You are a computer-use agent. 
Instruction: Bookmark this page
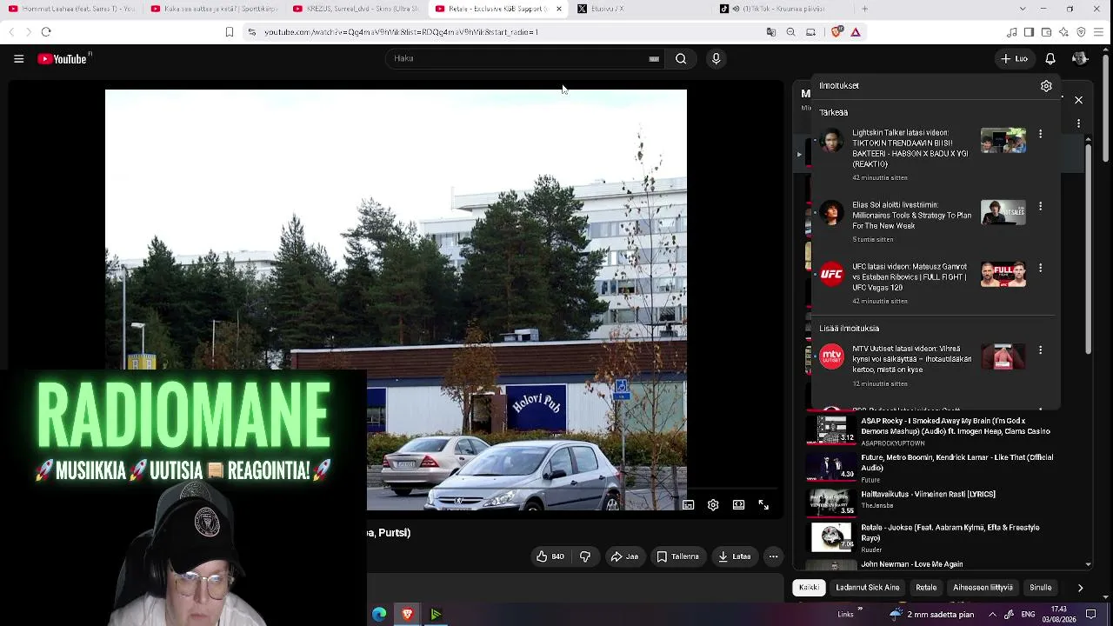pyautogui.click(x=230, y=32)
